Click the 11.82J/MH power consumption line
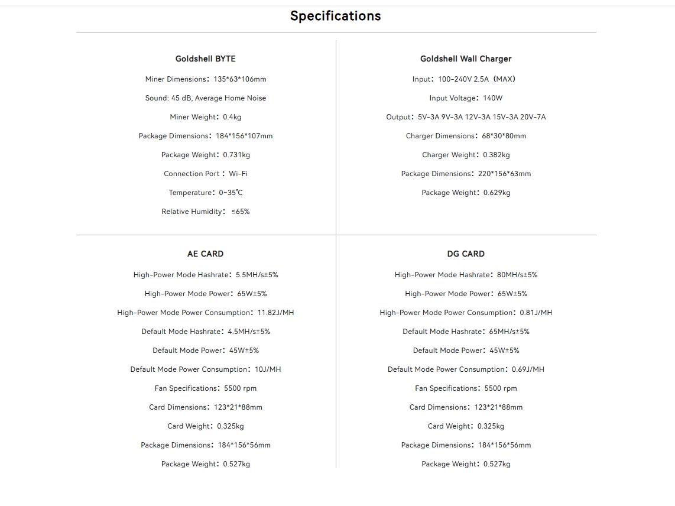The height and width of the screenshot is (506, 675). [206, 313]
